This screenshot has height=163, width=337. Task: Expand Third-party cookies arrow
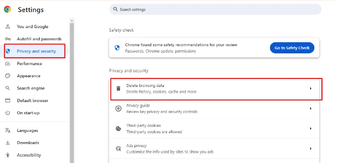[310, 129]
